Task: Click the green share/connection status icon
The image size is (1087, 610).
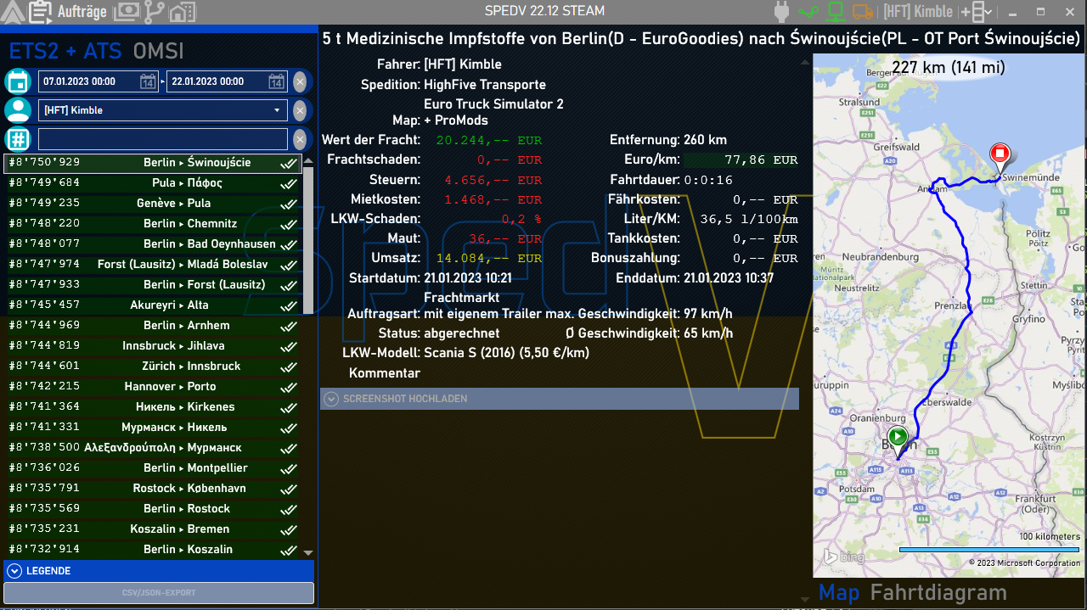Action: tap(808, 12)
